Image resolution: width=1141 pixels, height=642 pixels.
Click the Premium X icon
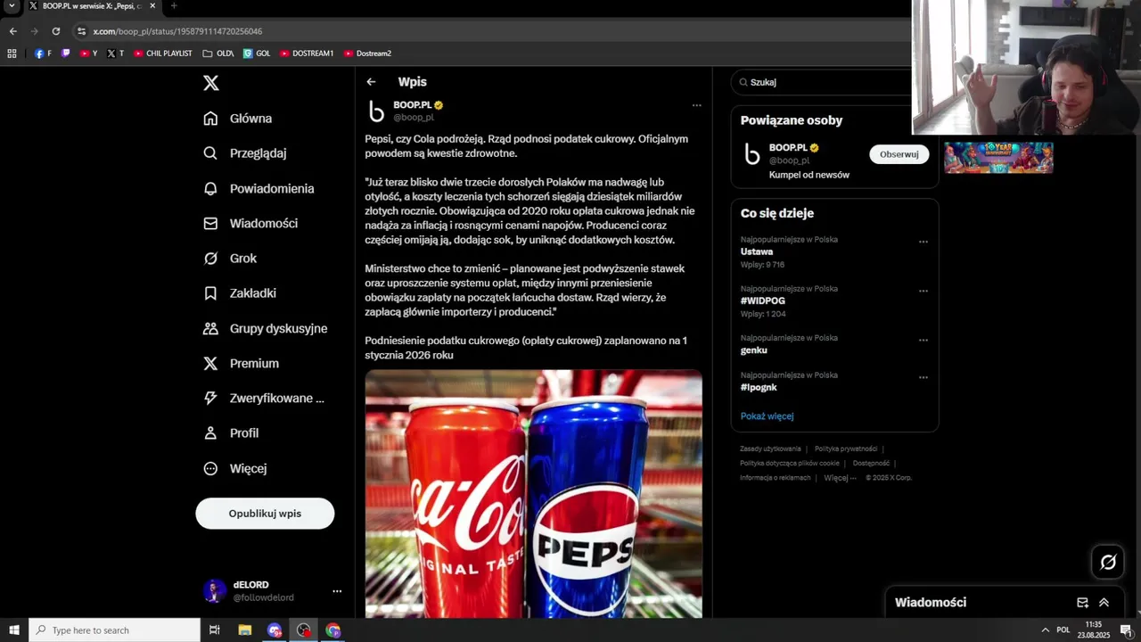click(x=210, y=363)
